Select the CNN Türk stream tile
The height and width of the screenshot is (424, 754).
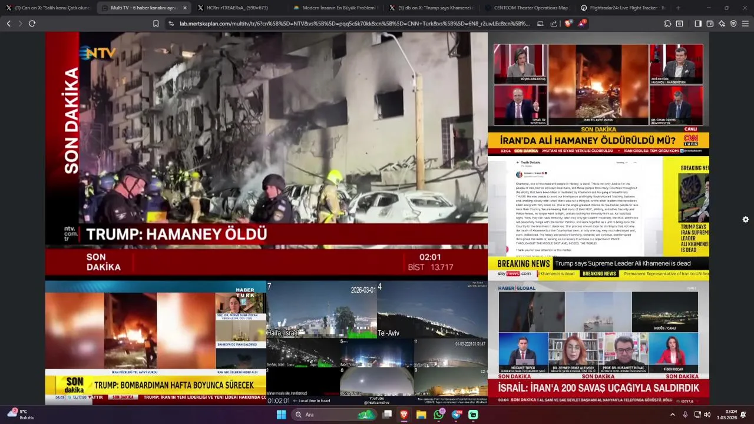coord(598,94)
